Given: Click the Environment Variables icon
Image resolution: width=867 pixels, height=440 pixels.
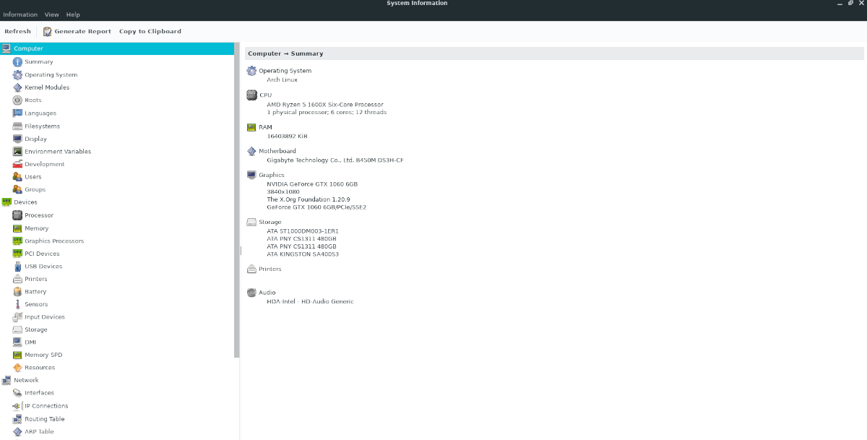Looking at the screenshot, I should click(18, 151).
